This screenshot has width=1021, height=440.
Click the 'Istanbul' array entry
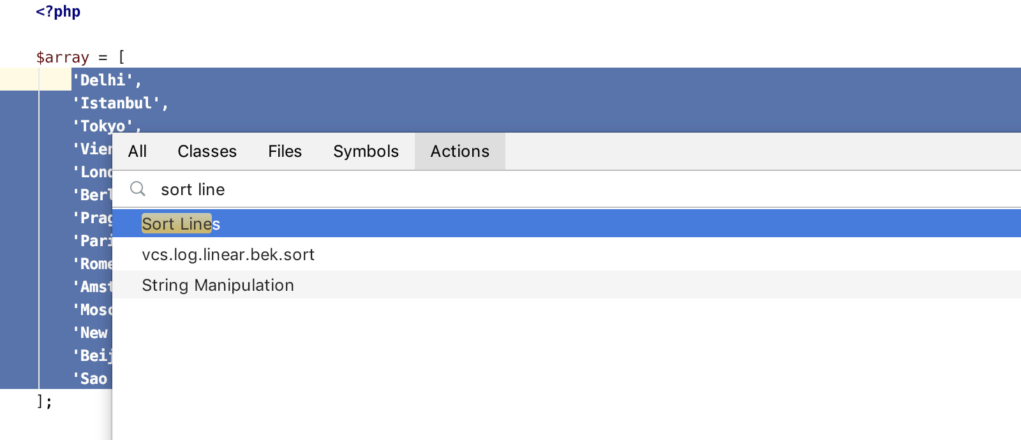[x=119, y=103]
